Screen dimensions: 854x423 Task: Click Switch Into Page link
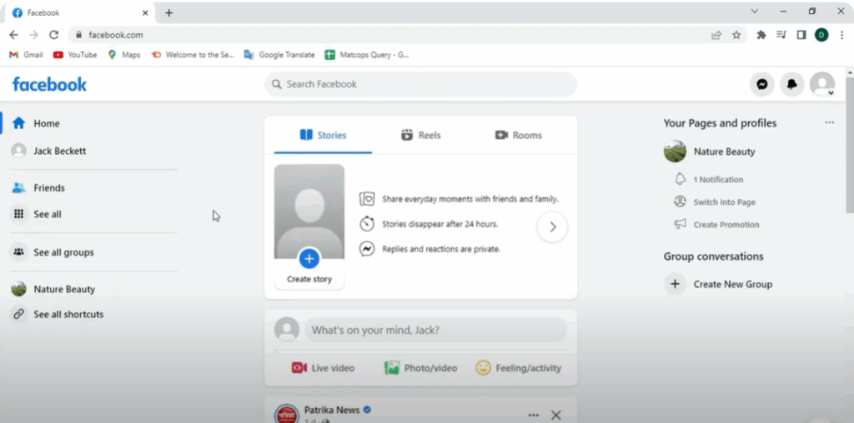point(724,202)
